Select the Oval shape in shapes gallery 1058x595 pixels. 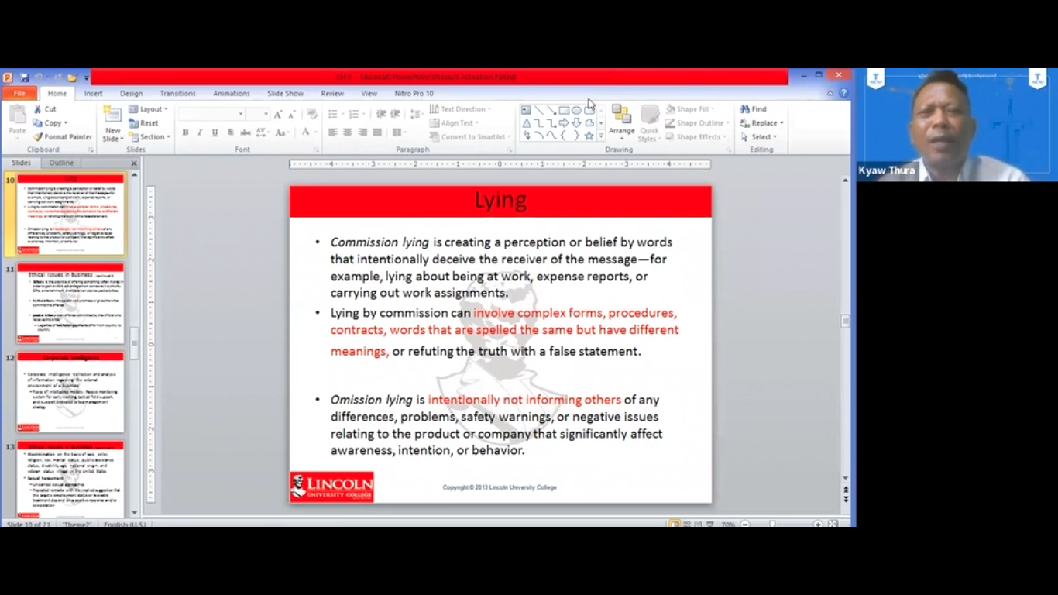coord(577,110)
